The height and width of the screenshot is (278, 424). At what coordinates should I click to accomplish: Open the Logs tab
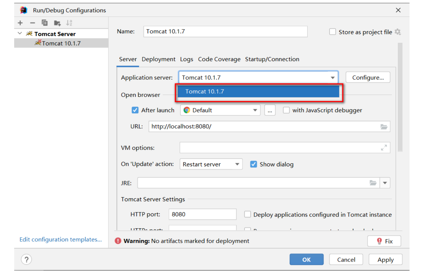coord(187,59)
